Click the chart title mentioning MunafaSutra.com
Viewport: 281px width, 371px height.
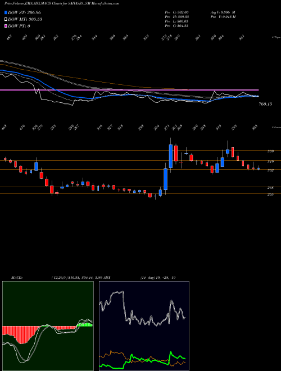62,3
